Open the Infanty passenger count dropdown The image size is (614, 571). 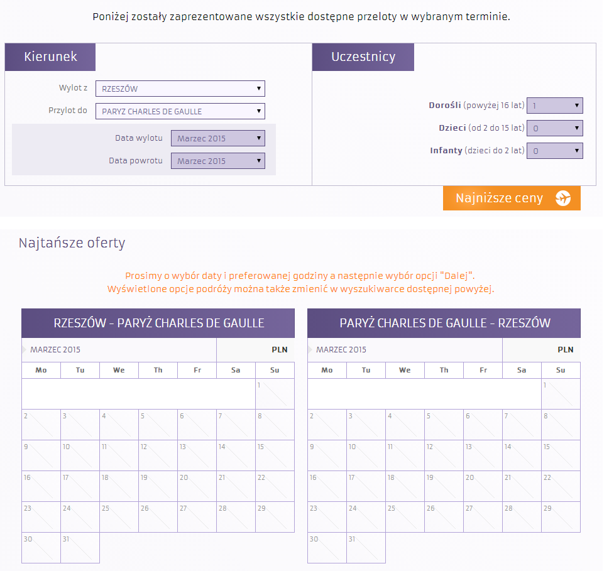click(x=554, y=151)
